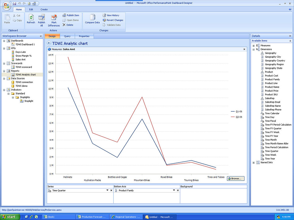Screen dimensions: 294x220
Task: Open the Time Quarter series dropdown arrow
Action: [107, 190]
